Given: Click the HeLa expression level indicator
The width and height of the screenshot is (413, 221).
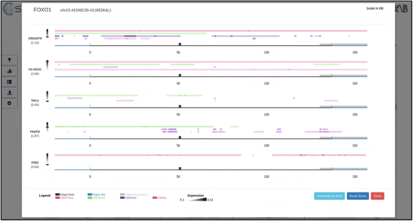Looking at the screenshot, I should coord(48,96).
